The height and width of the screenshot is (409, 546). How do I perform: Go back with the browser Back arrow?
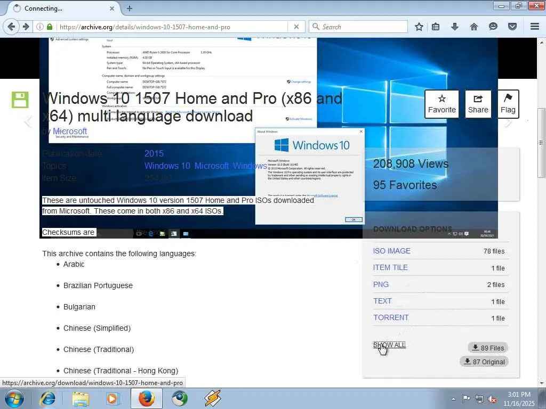pos(11,27)
